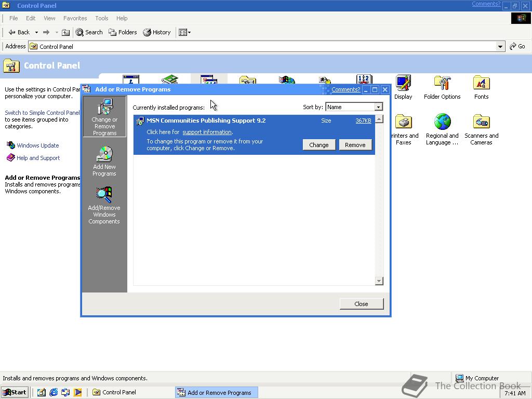Viewport: 532px width, 399px height.
Task: Open View menu
Action: point(49,18)
